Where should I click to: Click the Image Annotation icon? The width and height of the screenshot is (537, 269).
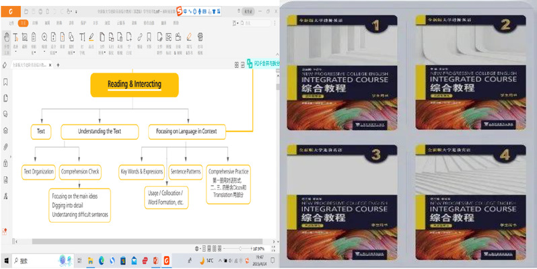pyautogui.click(x=168, y=38)
